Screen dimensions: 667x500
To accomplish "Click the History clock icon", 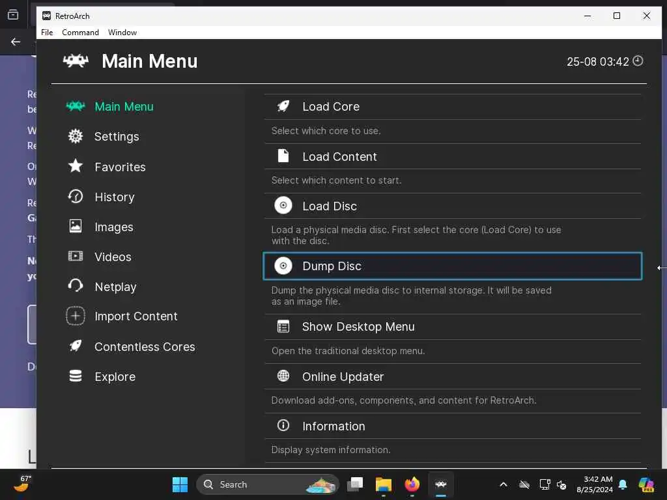I will [x=76, y=197].
